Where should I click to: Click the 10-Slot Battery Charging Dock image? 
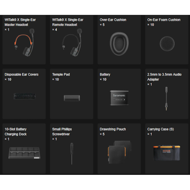(x=24, y=153)
